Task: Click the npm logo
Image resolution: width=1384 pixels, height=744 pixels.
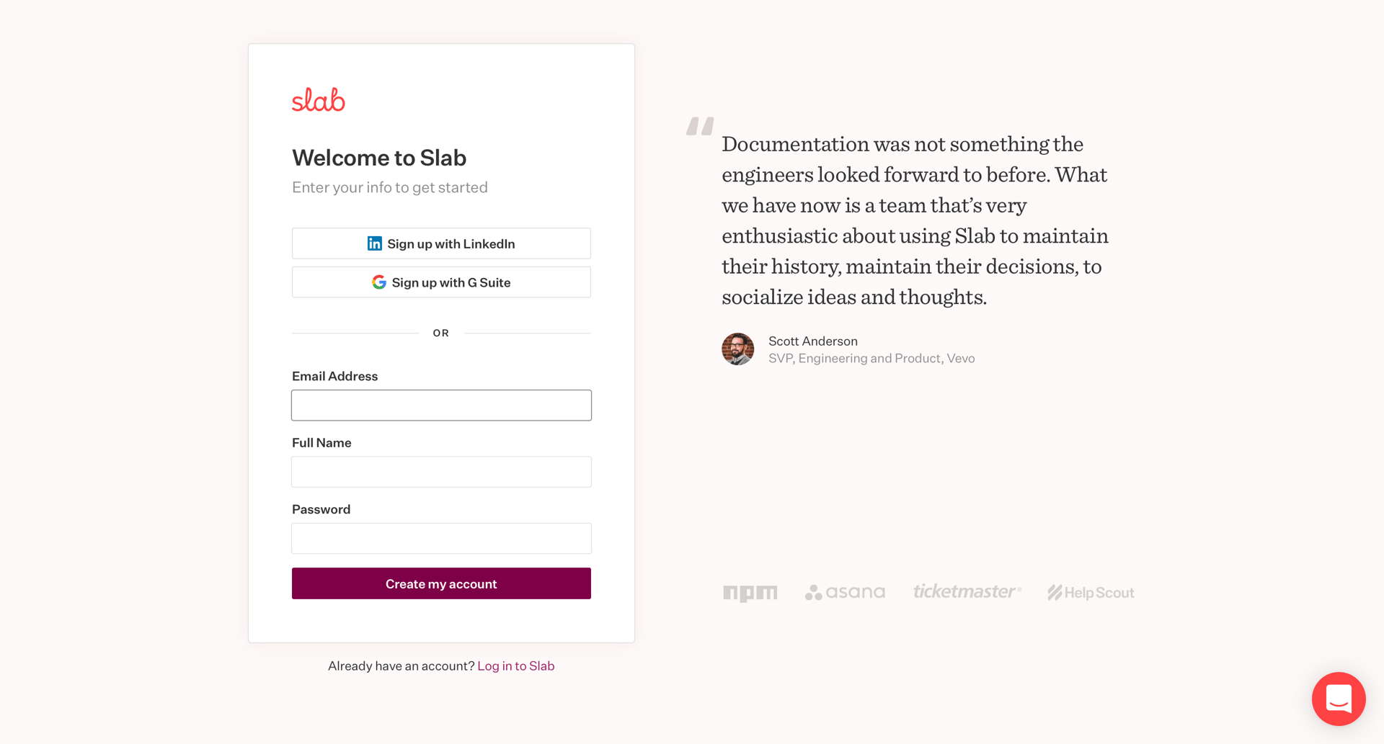Action: 750,592
